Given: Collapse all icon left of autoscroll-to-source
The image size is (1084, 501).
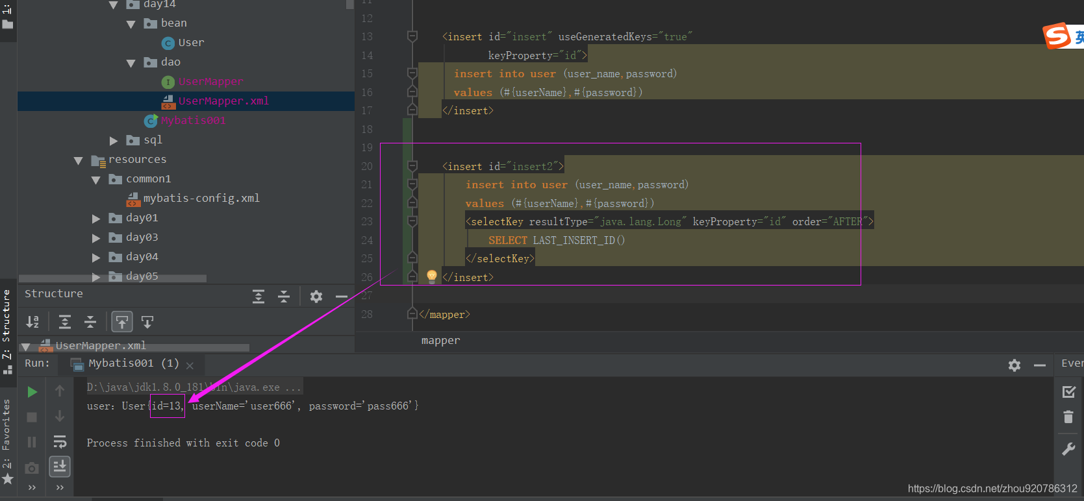Looking at the screenshot, I should pos(90,322).
